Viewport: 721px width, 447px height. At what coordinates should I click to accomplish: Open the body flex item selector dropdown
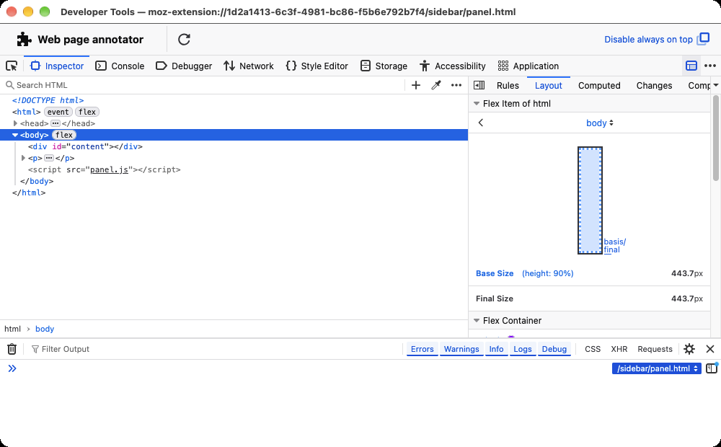(x=600, y=123)
